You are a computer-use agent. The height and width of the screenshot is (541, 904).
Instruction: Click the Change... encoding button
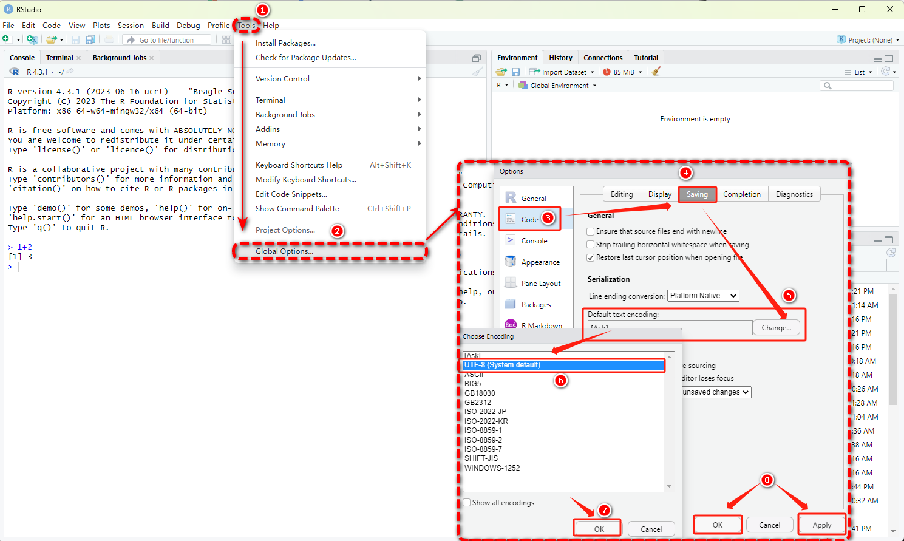point(776,327)
